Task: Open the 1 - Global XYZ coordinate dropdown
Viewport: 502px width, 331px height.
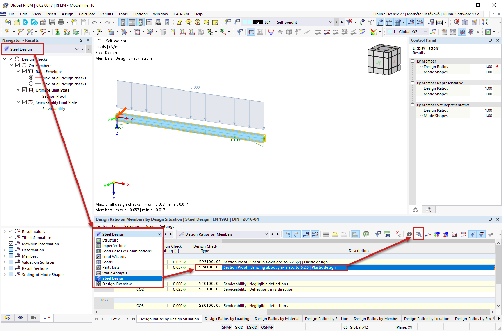Action: point(425,32)
